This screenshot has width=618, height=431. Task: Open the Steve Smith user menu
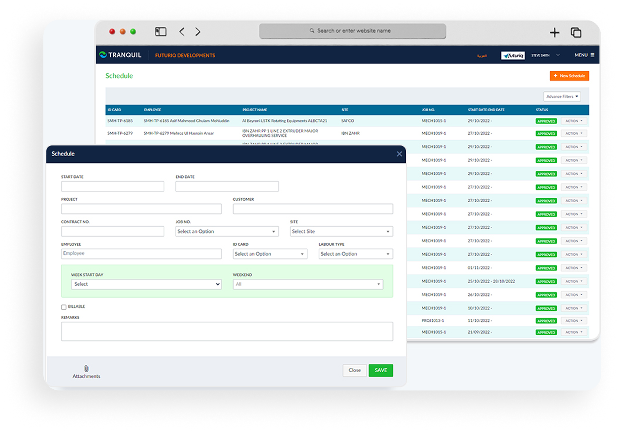tap(545, 55)
